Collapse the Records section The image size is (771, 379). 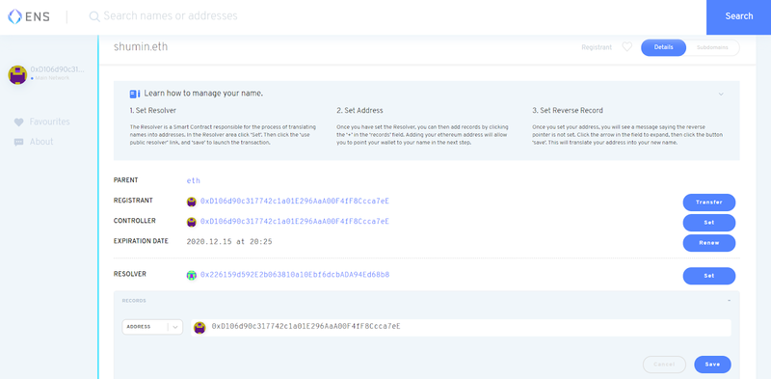tap(729, 301)
